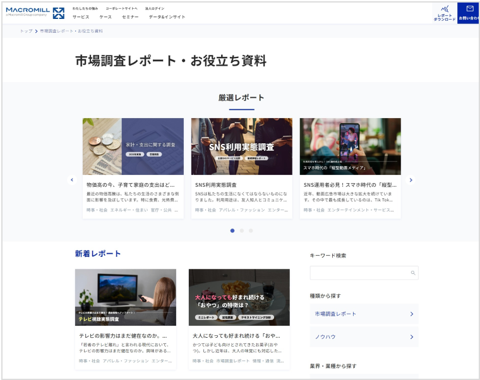Expand ノウハウ category chevron

click(411, 337)
